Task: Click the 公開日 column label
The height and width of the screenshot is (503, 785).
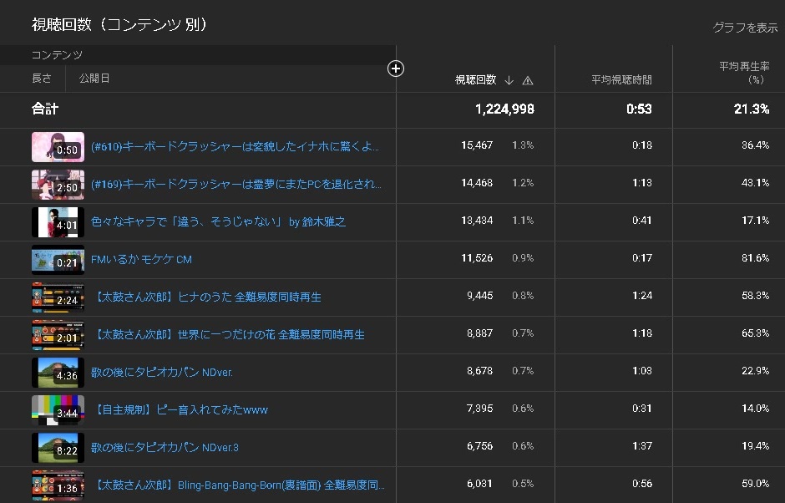Action: [94, 79]
